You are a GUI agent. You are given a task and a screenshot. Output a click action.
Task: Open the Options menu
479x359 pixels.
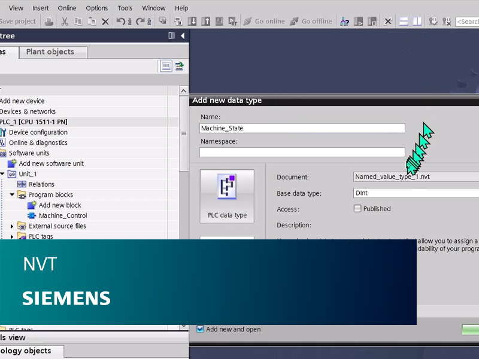(x=96, y=8)
